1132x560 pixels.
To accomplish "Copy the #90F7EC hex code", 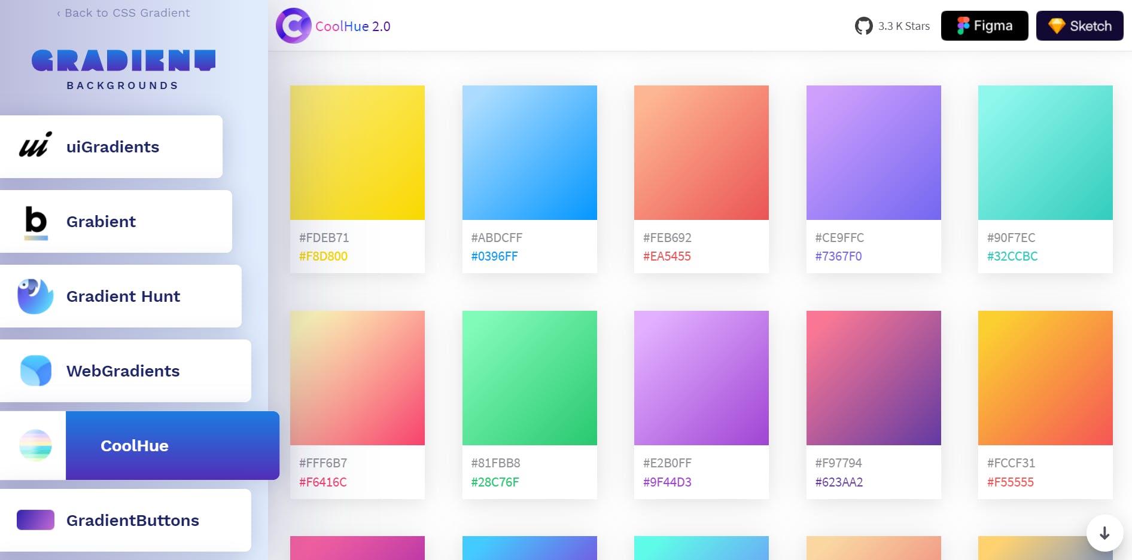I will (x=1011, y=238).
